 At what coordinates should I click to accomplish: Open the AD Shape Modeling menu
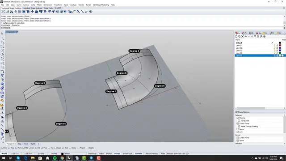point(101,5)
